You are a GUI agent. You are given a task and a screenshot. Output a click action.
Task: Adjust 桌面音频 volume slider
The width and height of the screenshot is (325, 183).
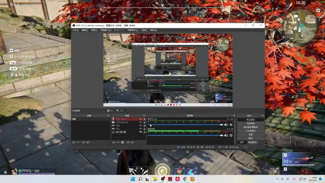pos(185,135)
